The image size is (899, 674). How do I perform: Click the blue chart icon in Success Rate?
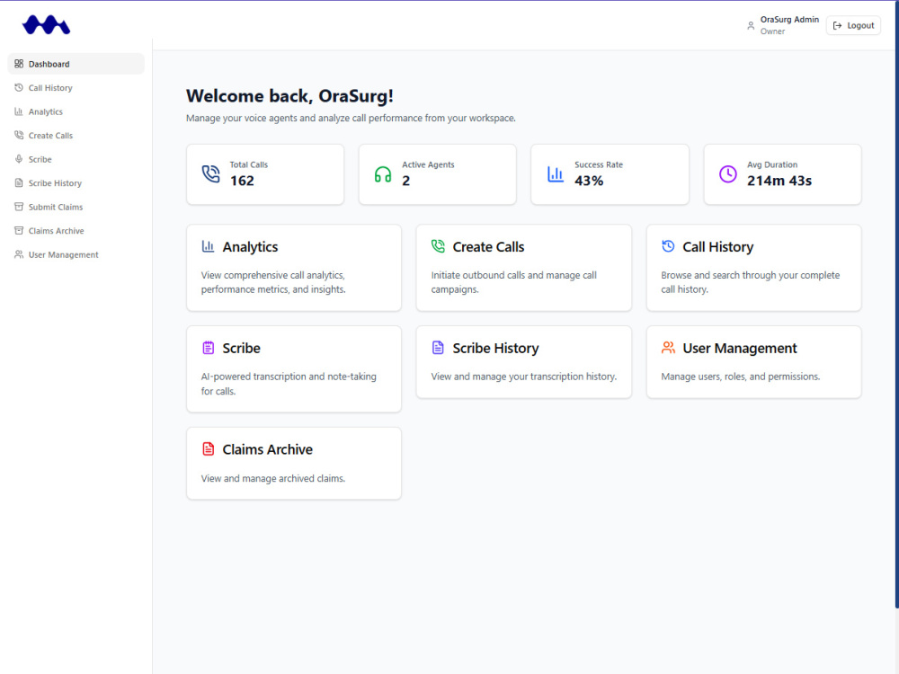click(x=556, y=173)
